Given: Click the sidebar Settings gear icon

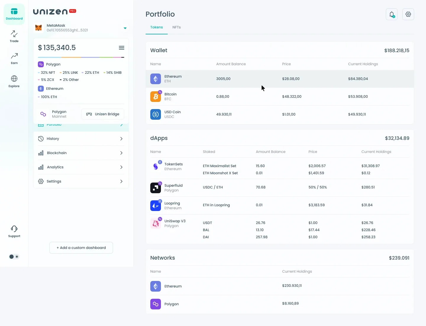Looking at the screenshot, I should [x=41, y=181].
